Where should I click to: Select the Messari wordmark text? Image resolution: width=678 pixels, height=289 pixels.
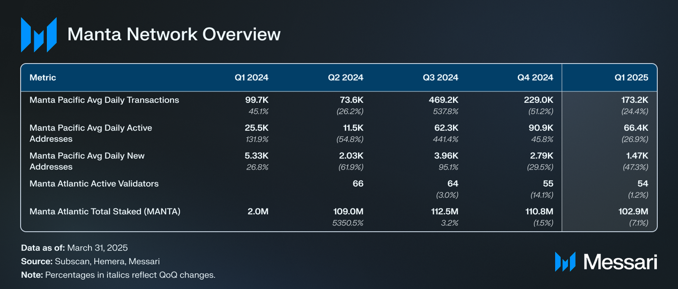[620, 262]
